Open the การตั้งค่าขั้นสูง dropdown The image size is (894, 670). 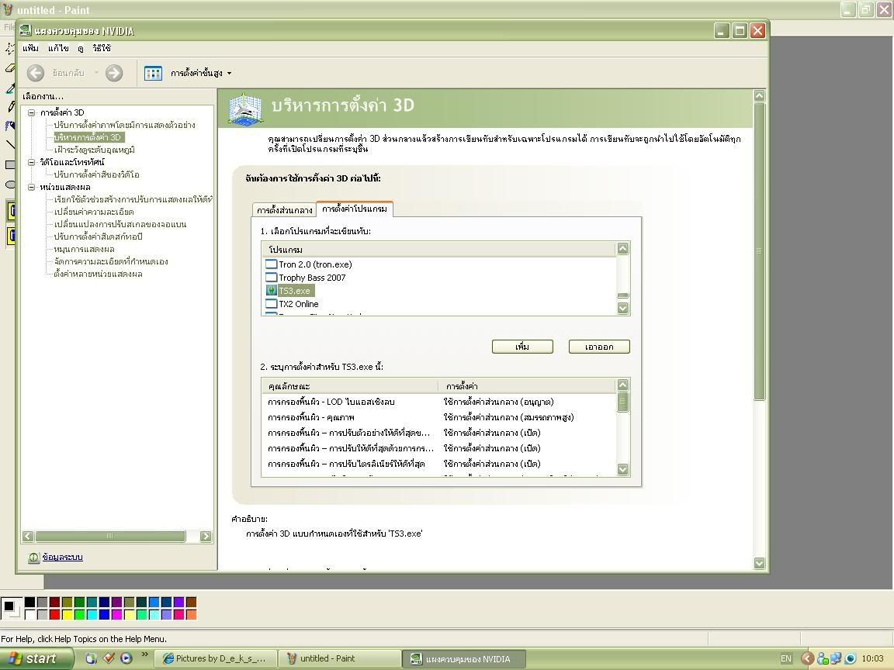point(201,73)
